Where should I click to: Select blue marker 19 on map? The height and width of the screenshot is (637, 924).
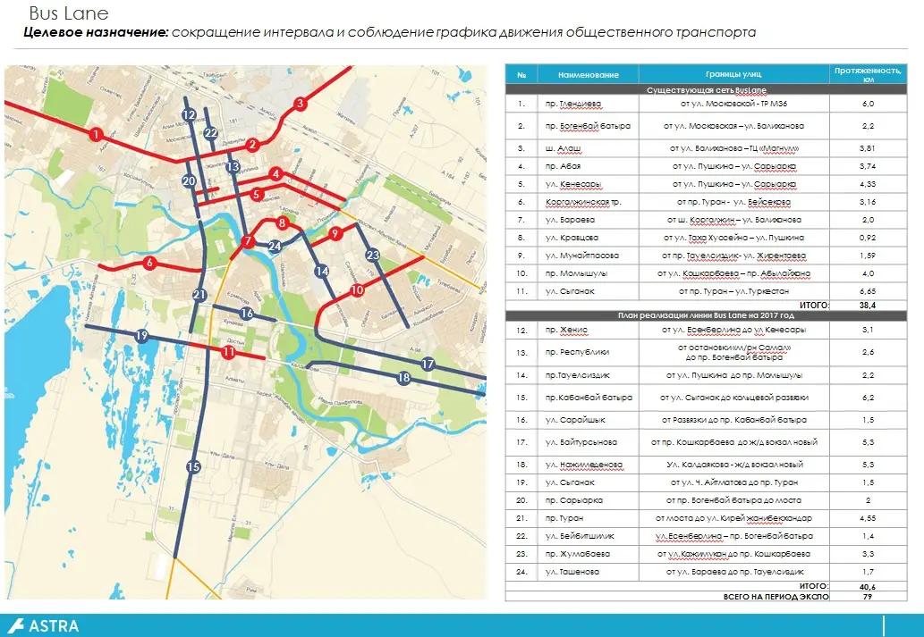(141, 335)
